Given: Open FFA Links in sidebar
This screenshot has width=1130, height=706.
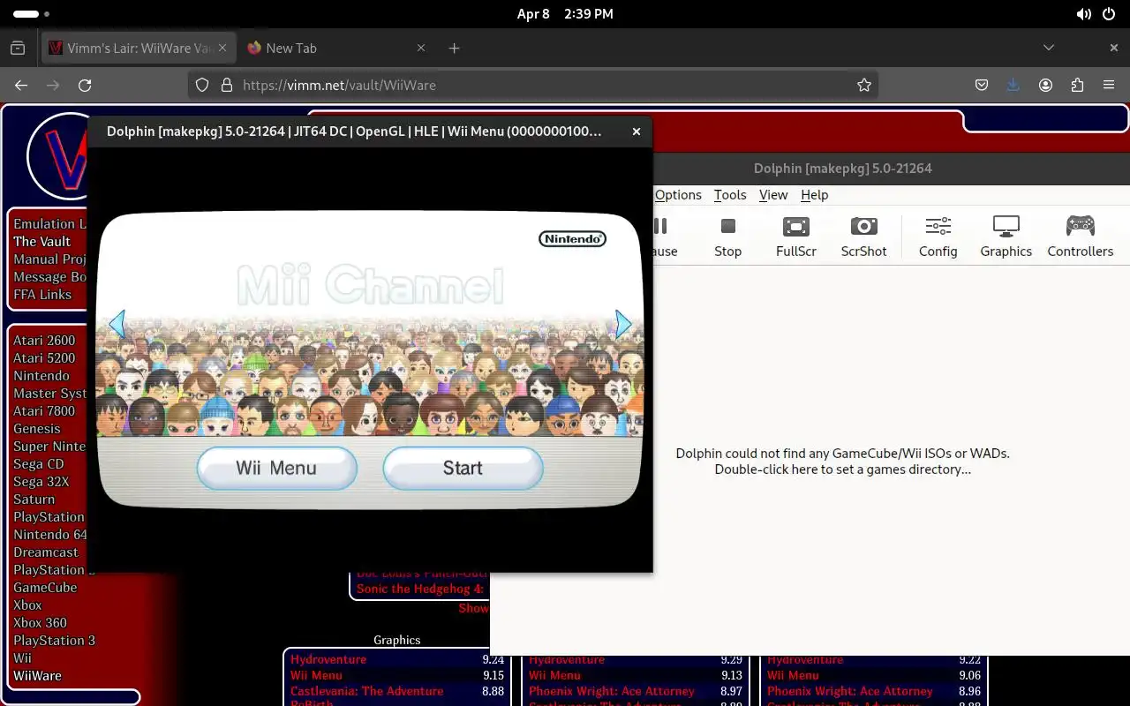Looking at the screenshot, I should 42,295.
